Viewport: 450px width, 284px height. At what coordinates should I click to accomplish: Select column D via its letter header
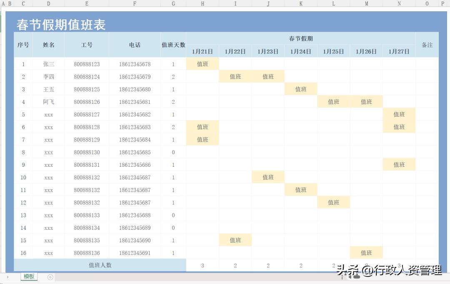click(48, 3)
